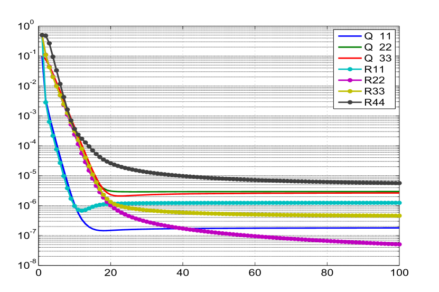Click the cyan R11 legend marker
Image resolution: width=439 pixels, height=292 pixels.
350,69
